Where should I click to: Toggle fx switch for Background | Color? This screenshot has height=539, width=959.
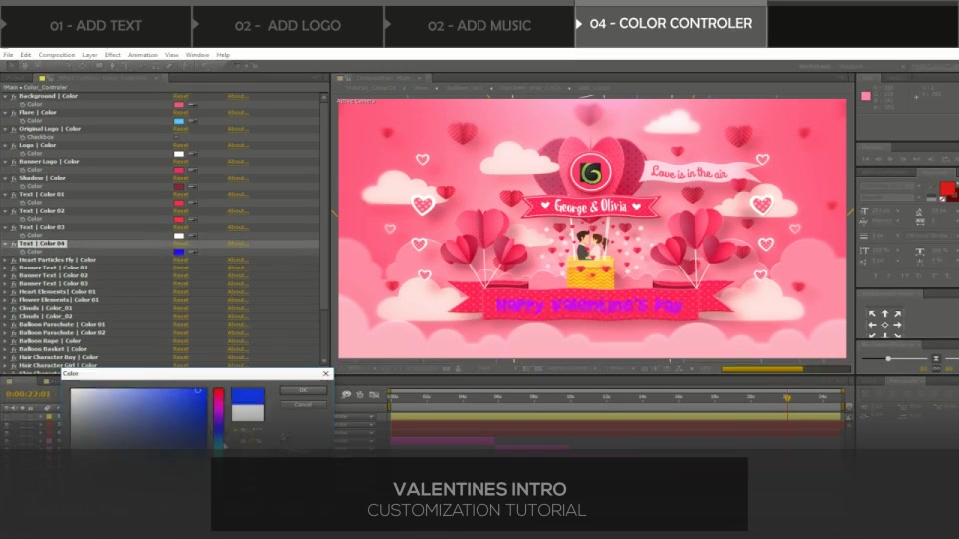point(13,97)
